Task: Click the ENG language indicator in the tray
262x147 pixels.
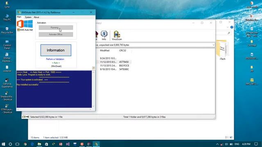Action: tap(237, 144)
